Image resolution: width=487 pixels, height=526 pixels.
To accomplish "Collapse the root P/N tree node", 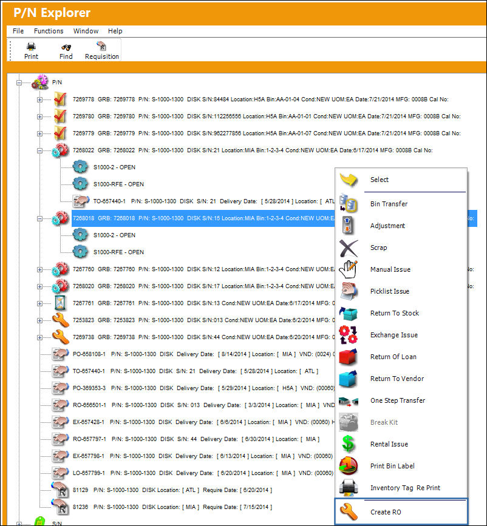I will tap(19, 83).
